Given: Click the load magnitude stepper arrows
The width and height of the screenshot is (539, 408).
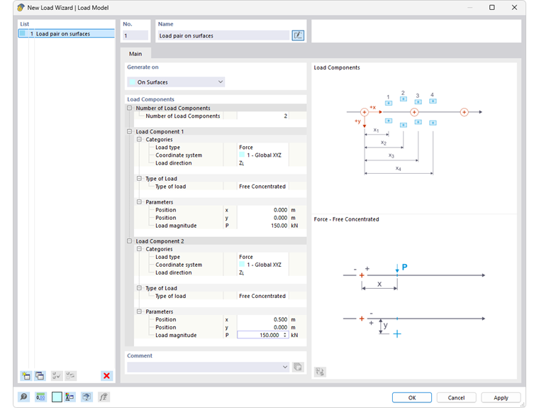Looking at the screenshot, I should (x=285, y=335).
